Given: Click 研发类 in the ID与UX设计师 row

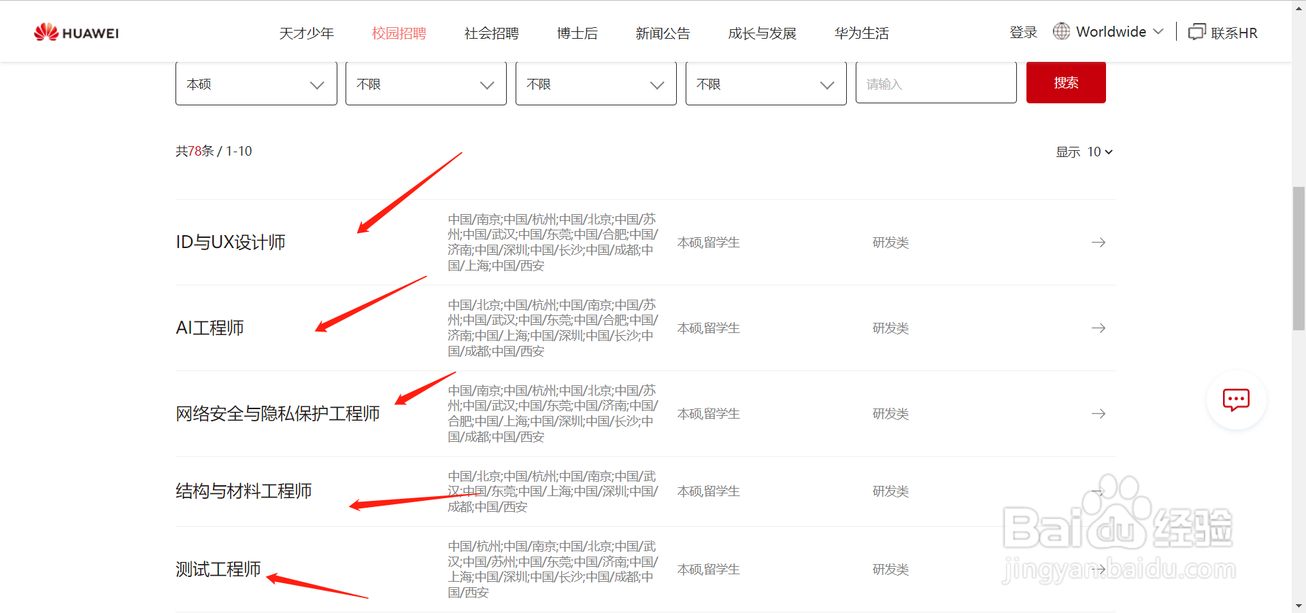Looking at the screenshot, I should [890, 243].
